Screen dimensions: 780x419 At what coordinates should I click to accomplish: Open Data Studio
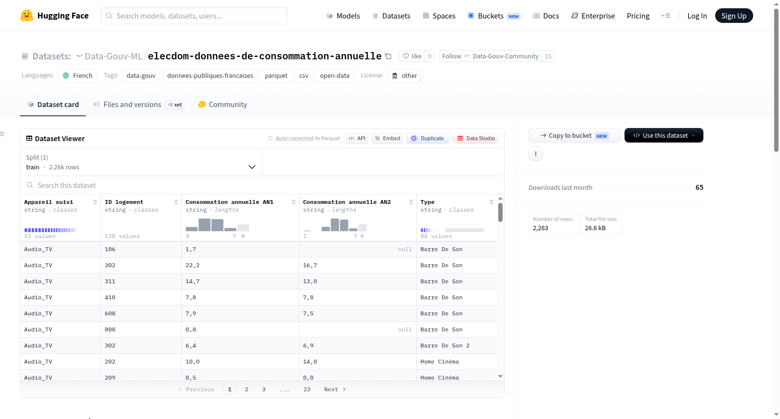tap(476, 138)
